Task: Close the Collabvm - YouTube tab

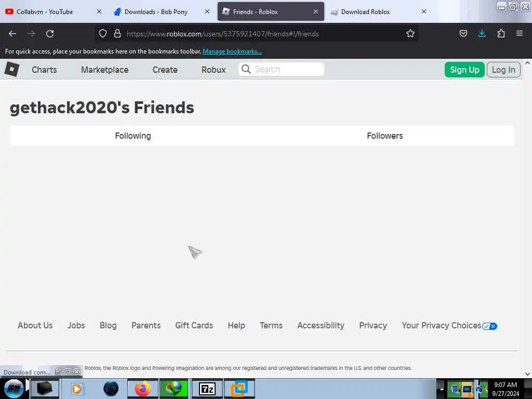Action: coord(99,11)
